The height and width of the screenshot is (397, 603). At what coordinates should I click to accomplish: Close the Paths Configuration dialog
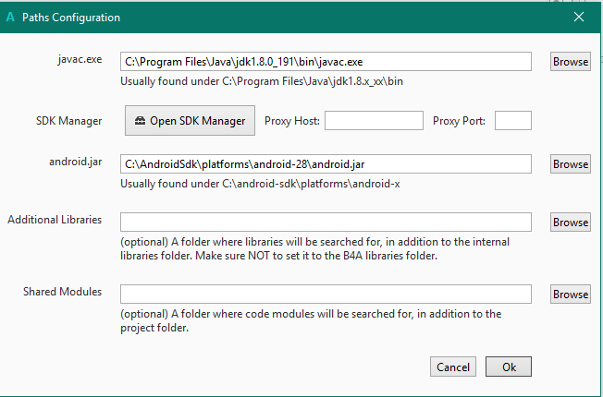click(579, 17)
